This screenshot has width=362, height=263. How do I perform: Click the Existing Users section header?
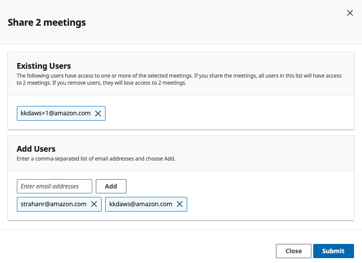pyautogui.click(x=43, y=66)
